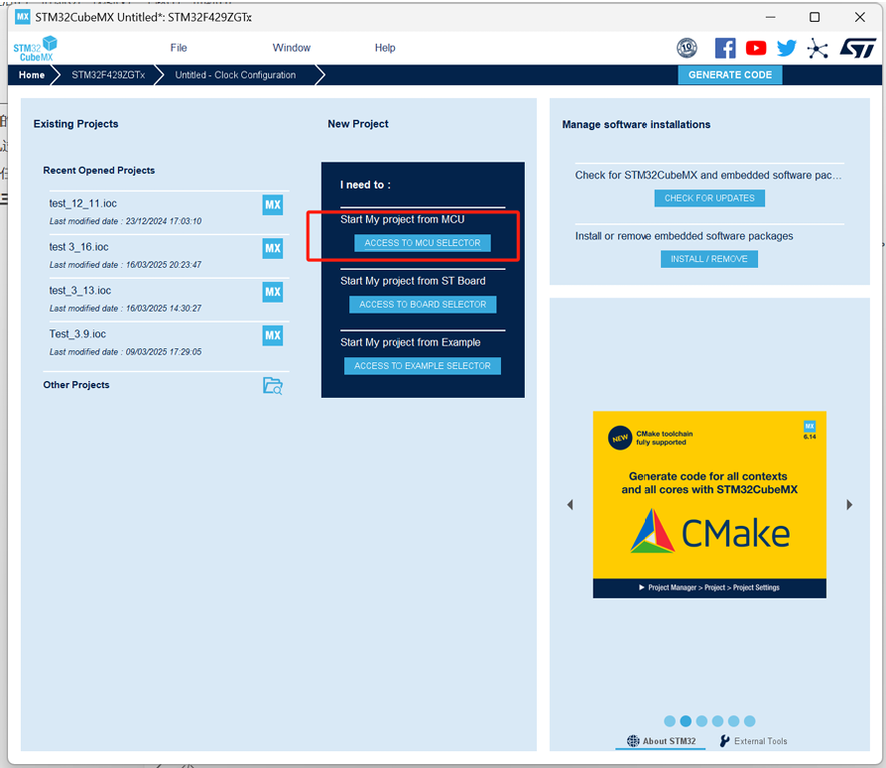Image resolution: width=886 pixels, height=768 pixels.
Task: Select second carousel page dot
Action: tap(686, 721)
